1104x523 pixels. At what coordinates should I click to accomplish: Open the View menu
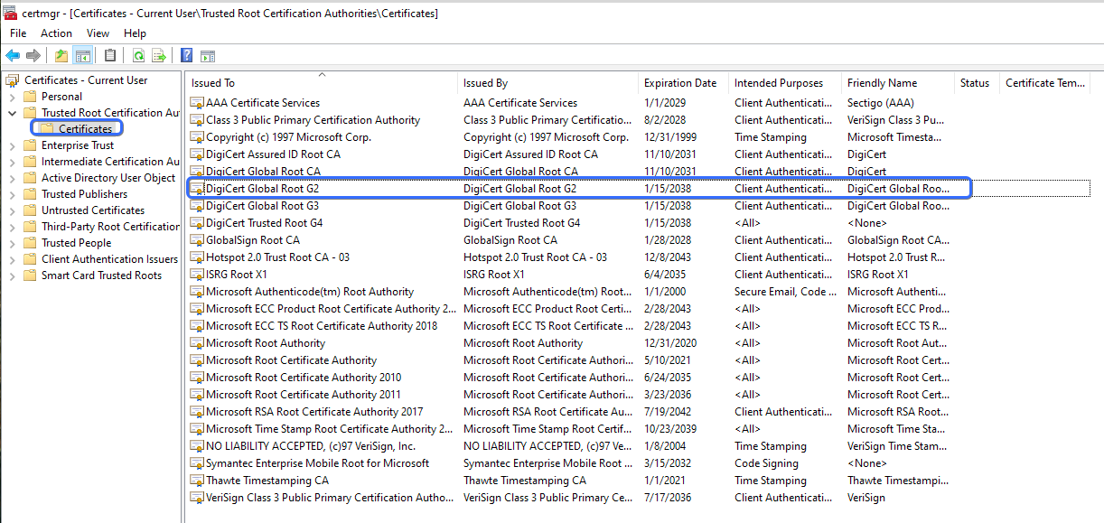[98, 33]
